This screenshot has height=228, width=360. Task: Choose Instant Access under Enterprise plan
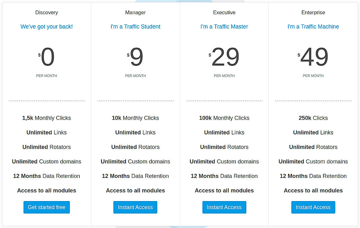[313, 207]
